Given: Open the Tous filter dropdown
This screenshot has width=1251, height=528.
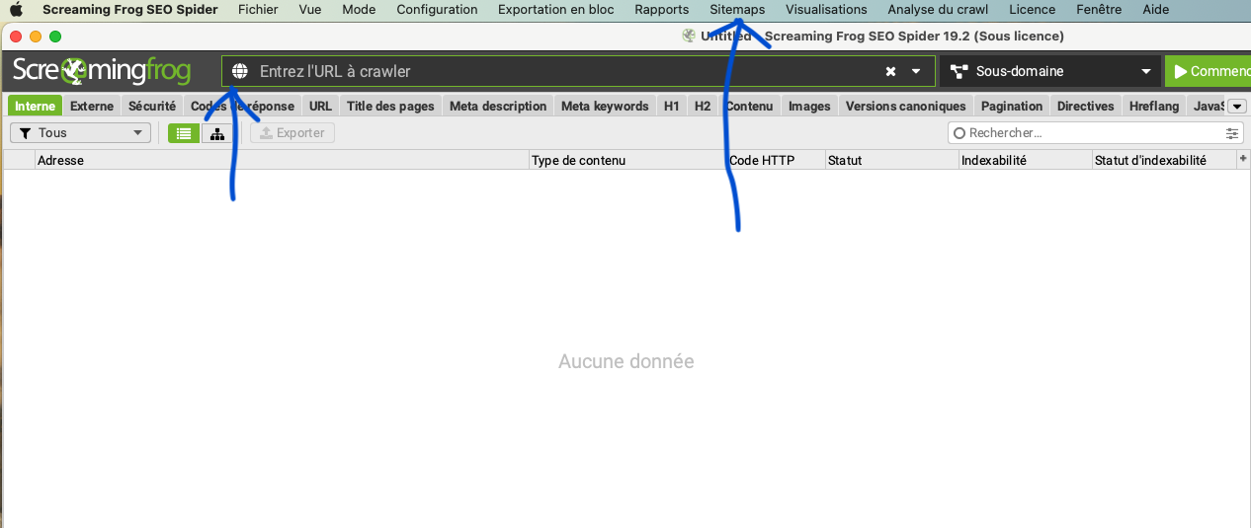Looking at the screenshot, I should pos(80,132).
